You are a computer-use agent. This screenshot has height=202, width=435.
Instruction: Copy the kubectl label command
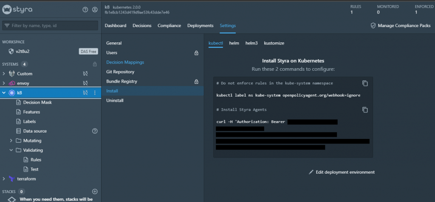pos(365,83)
